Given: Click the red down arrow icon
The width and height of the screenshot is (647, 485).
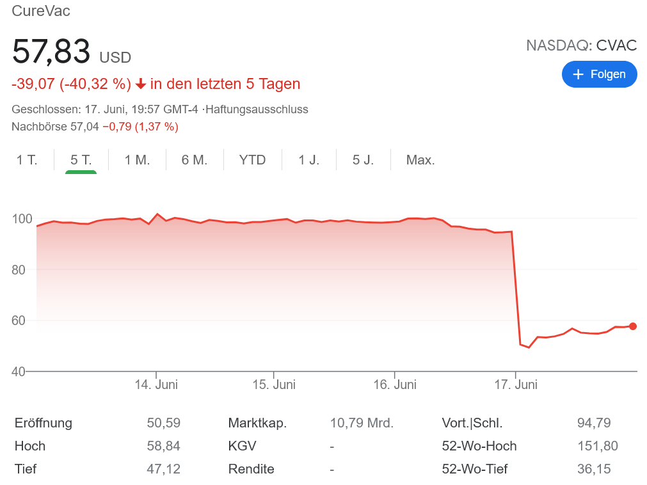Looking at the screenshot, I should [x=141, y=84].
